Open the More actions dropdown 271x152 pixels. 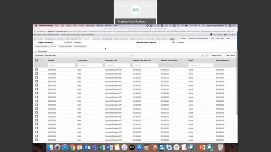click(x=228, y=38)
